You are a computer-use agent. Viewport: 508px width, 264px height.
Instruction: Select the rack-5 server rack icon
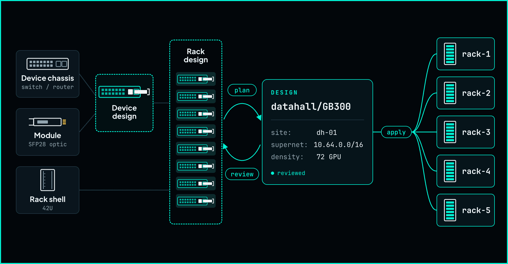(x=450, y=210)
